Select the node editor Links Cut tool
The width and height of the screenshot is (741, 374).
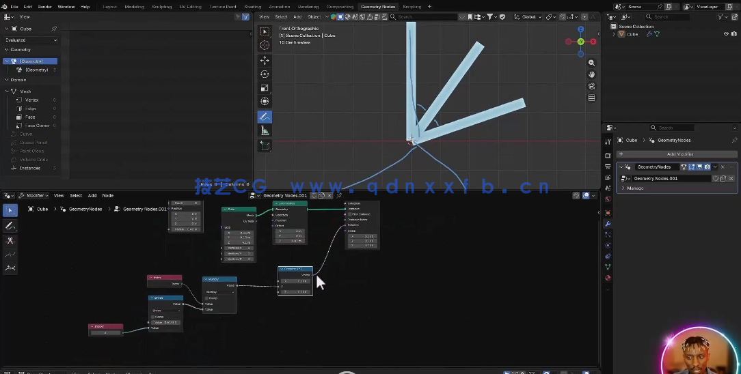pyautogui.click(x=10, y=241)
